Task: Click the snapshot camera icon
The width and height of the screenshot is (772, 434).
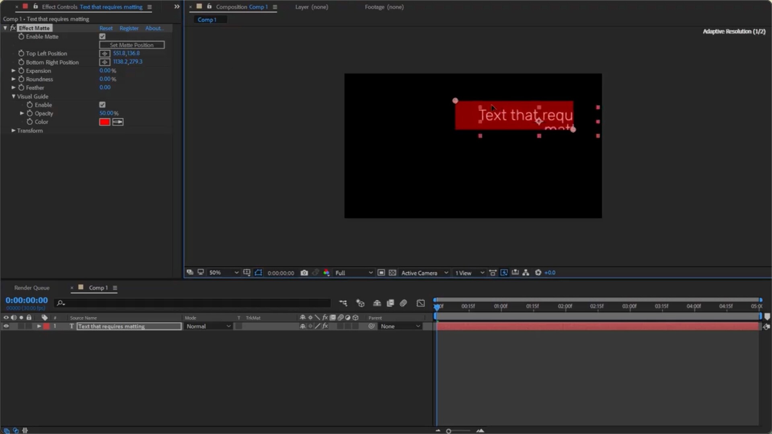Action: tap(304, 273)
